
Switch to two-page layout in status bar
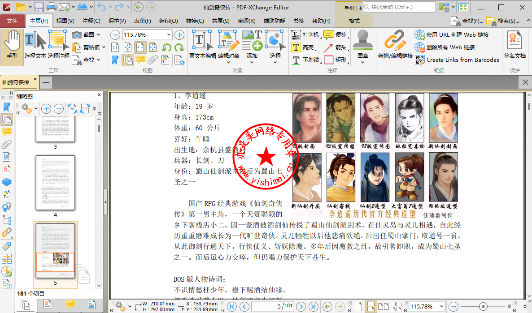pos(384,307)
